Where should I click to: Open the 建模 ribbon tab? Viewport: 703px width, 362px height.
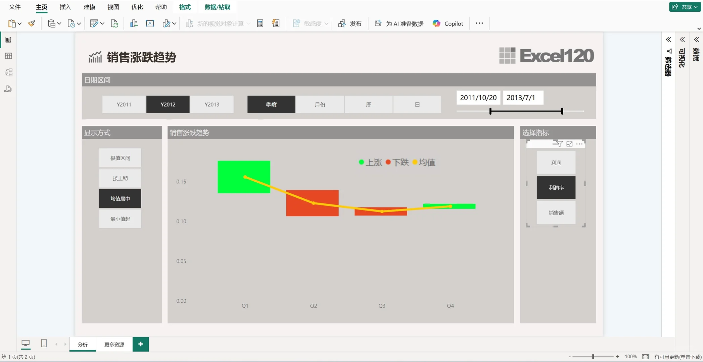pos(89,7)
